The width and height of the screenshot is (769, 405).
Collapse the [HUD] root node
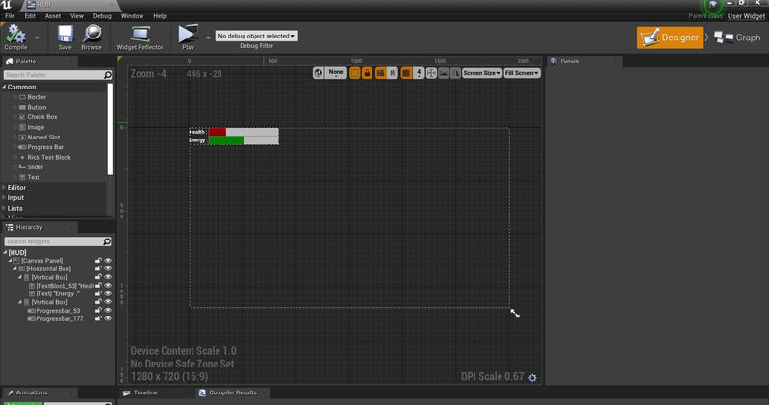coord(5,252)
